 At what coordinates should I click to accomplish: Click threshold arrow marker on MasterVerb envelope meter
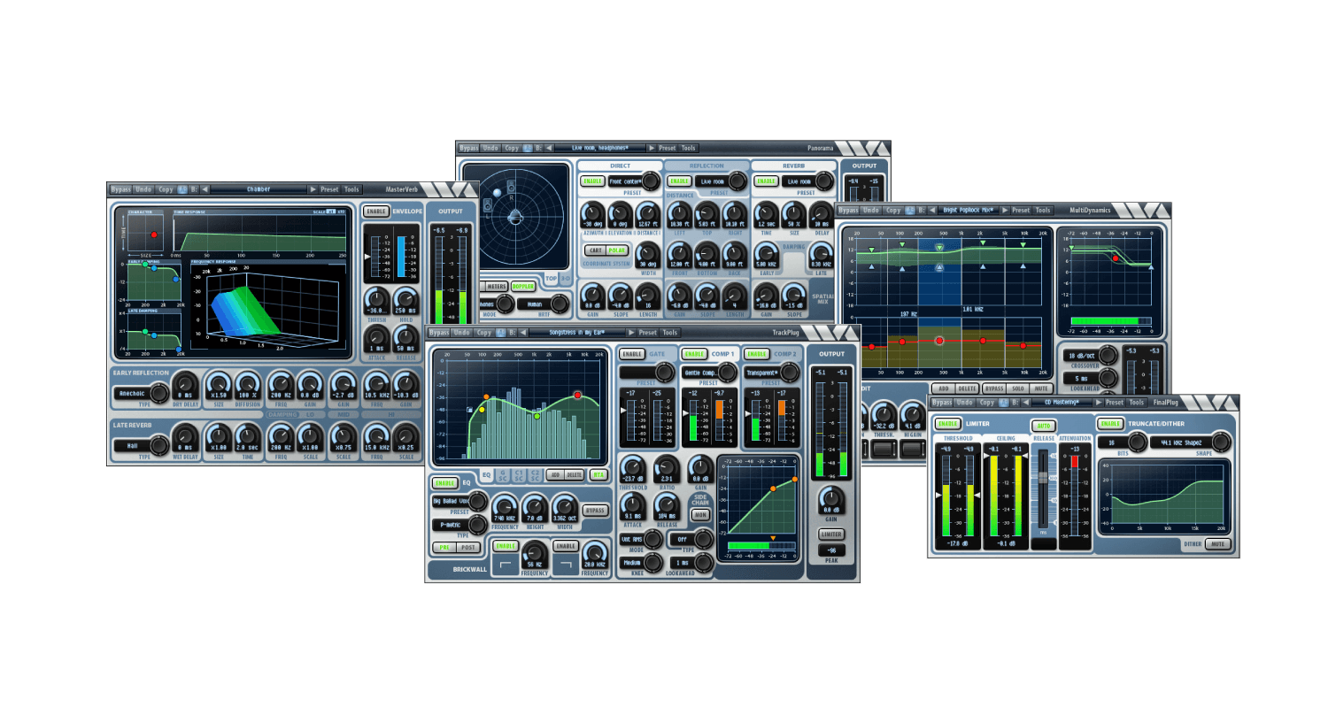tap(368, 257)
